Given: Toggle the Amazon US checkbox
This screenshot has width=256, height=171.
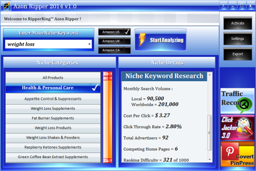Looking at the screenshot, I should click(127, 32).
